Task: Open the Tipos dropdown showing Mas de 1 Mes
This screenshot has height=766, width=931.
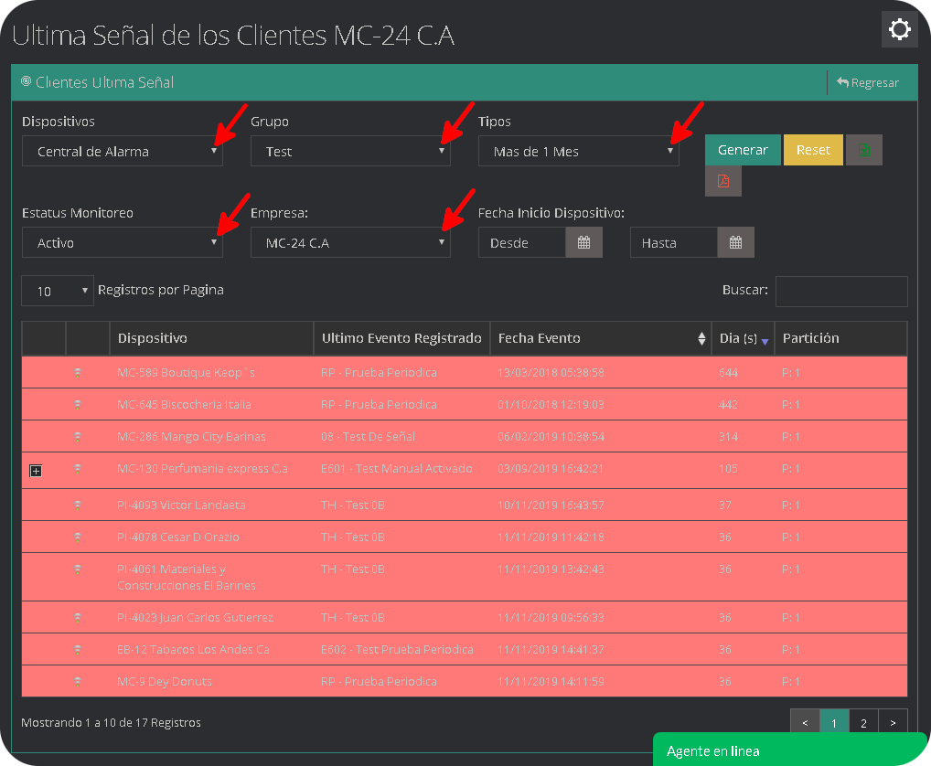Action: (x=578, y=151)
